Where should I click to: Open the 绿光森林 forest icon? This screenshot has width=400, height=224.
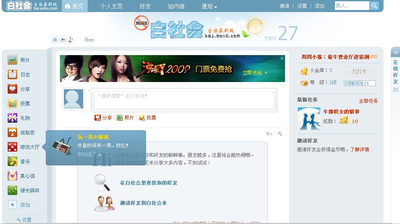12,190
